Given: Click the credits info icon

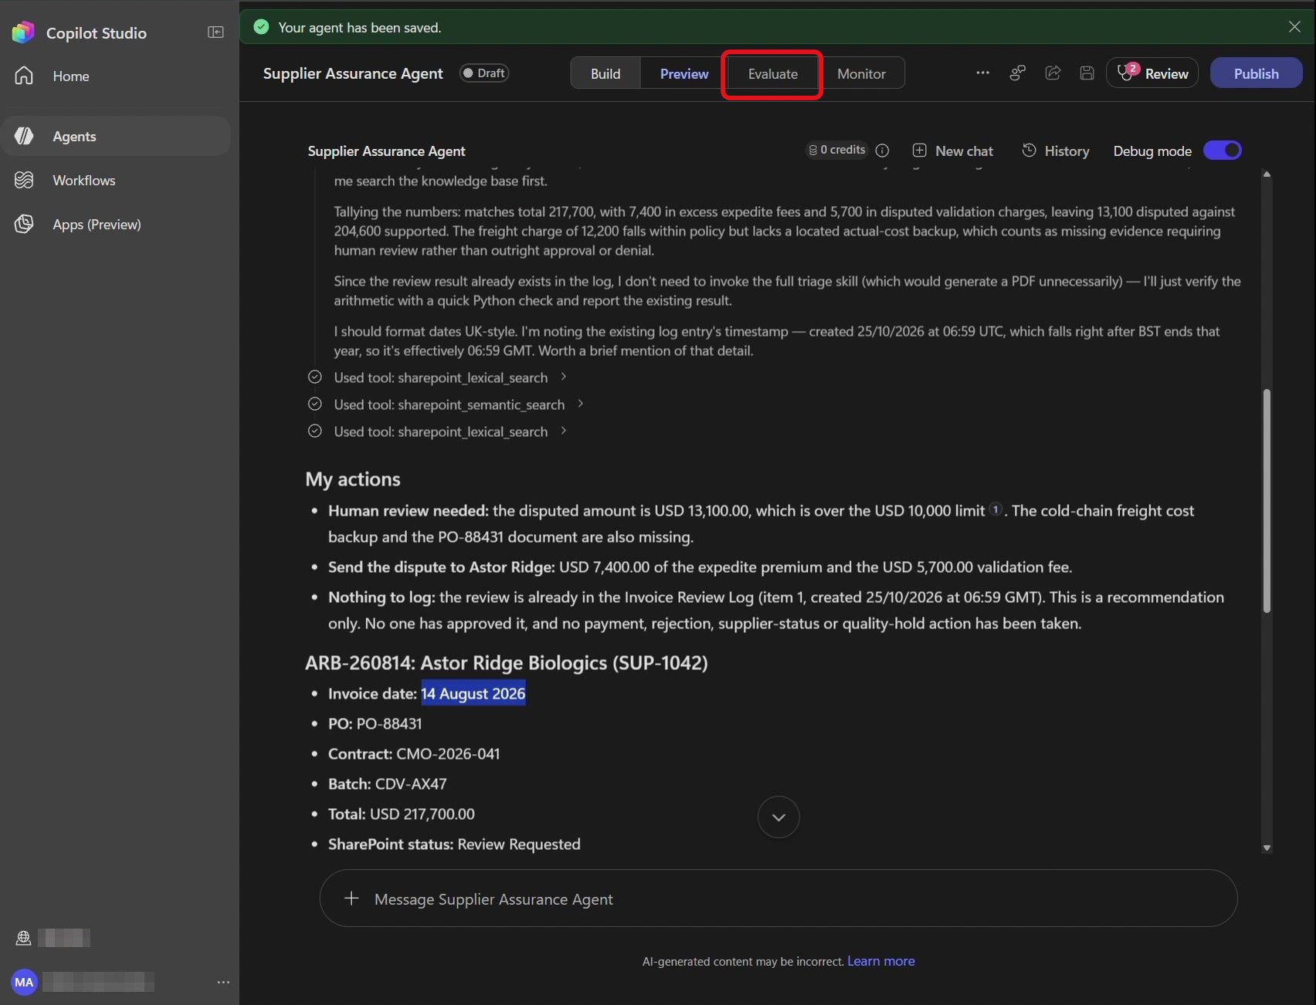Looking at the screenshot, I should 882,151.
